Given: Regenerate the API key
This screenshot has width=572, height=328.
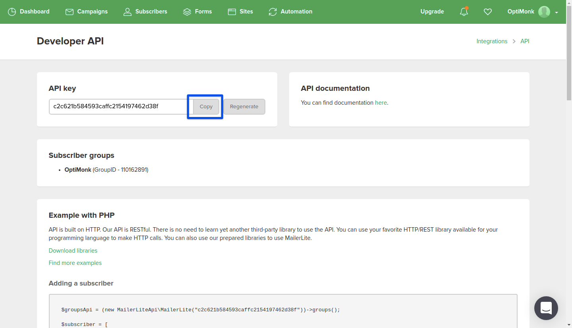Looking at the screenshot, I should click(x=244, y=107).
